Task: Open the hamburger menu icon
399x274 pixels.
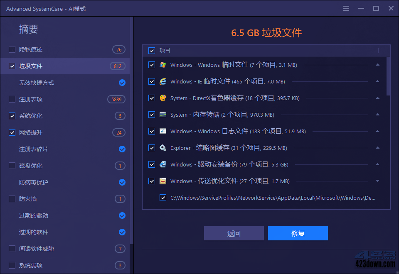Action: (x=346, y=8)
